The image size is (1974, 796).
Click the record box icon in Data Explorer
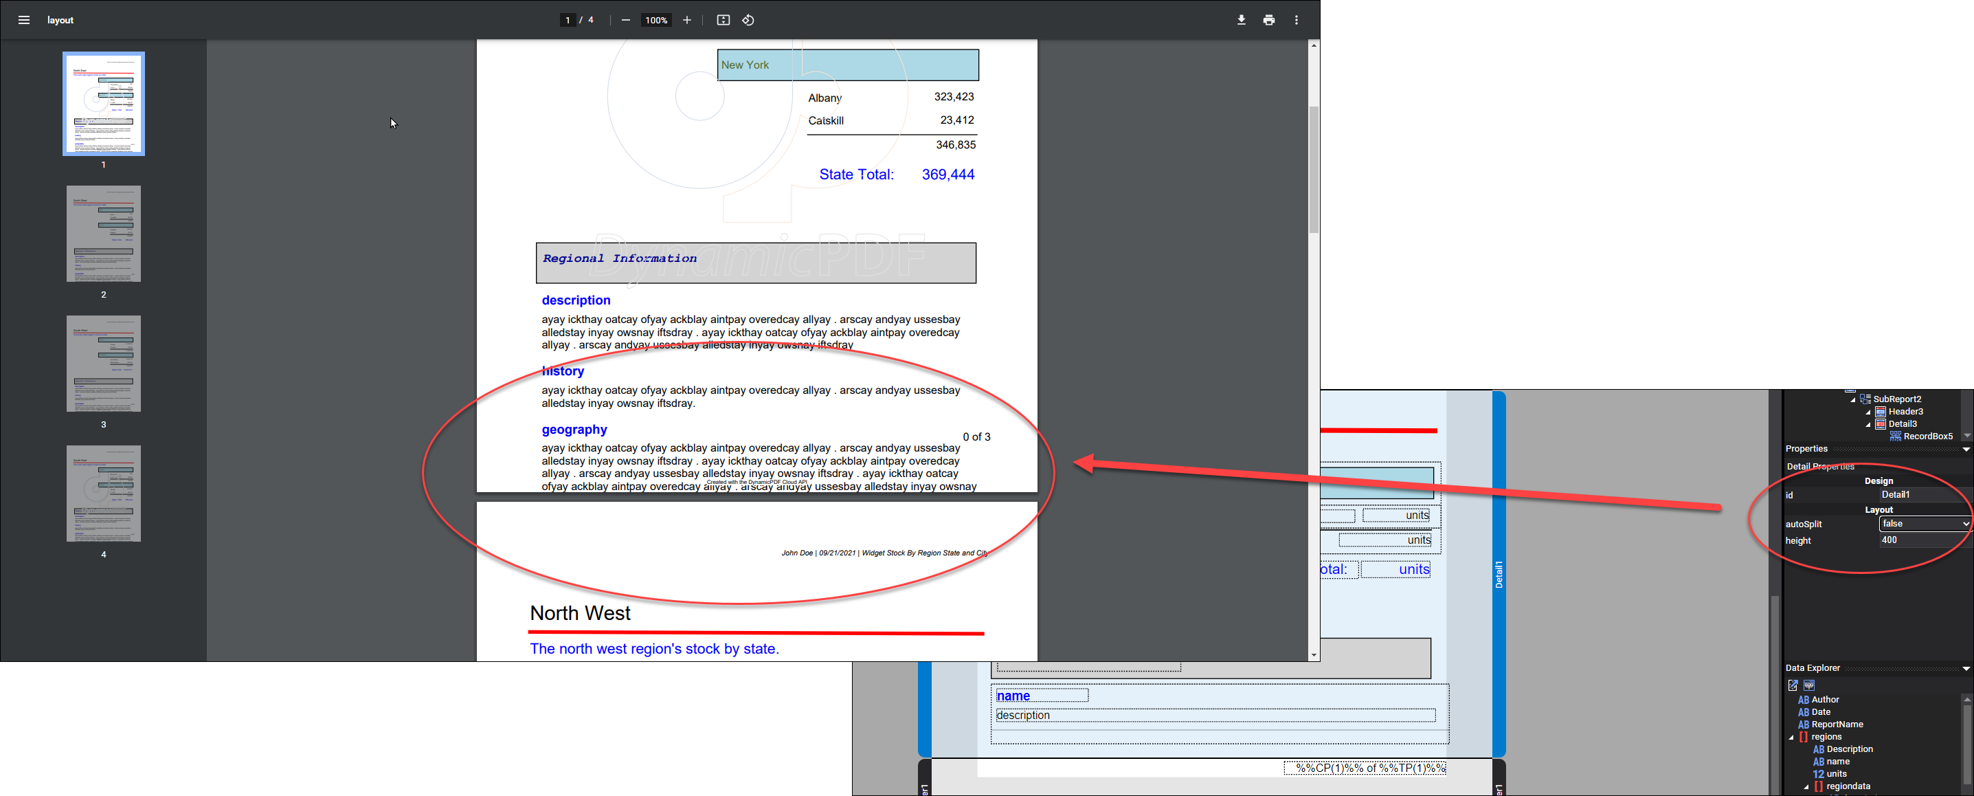point(1808,685)
